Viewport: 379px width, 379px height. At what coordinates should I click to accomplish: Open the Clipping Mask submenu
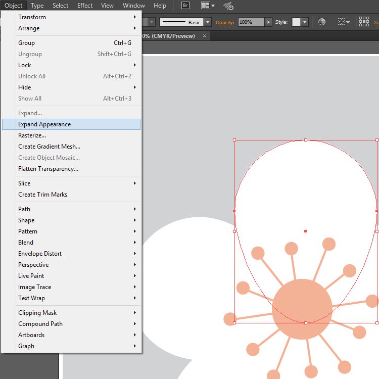(x=37, y=313)
